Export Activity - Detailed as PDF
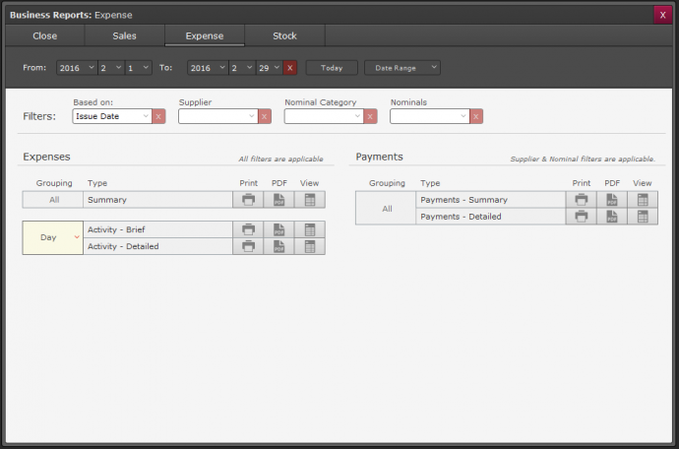This screenshot has height=449, width=679. click(x=278, y=246)
